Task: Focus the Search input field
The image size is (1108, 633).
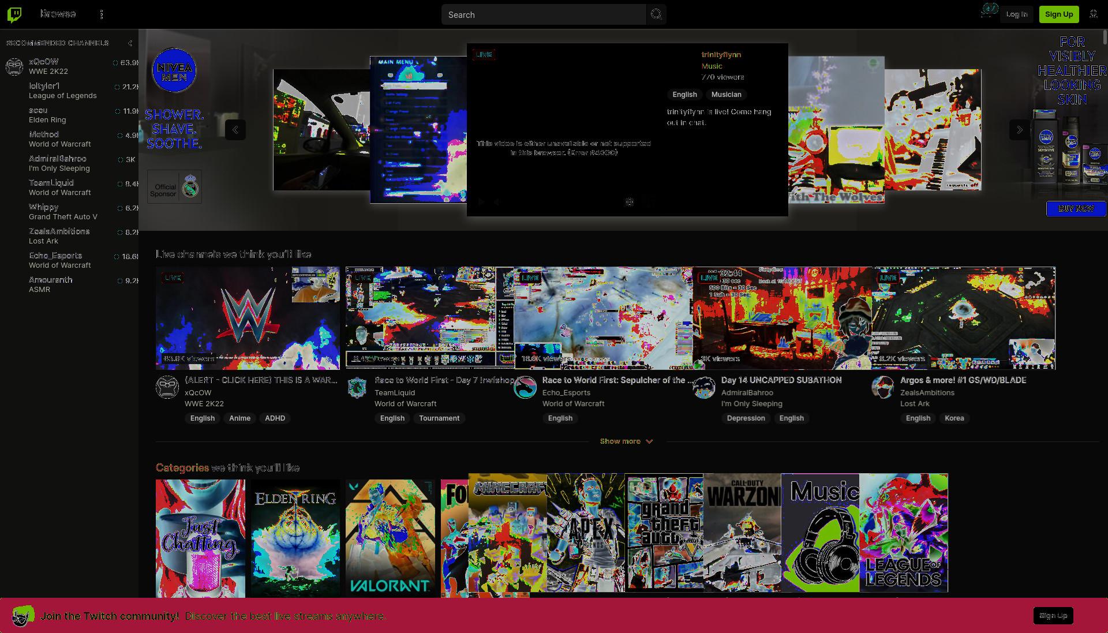Action: [x=544, y=14]
